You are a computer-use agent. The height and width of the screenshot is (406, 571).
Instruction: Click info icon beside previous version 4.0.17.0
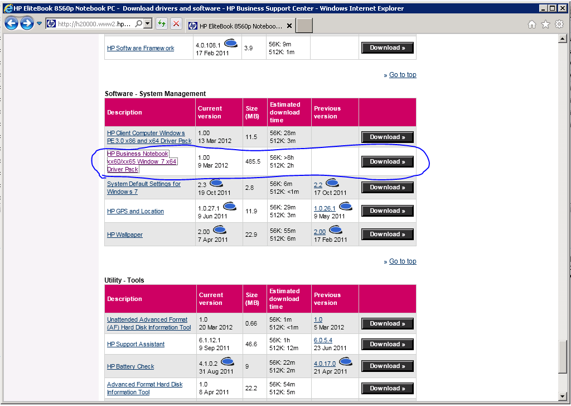(346, 362)
